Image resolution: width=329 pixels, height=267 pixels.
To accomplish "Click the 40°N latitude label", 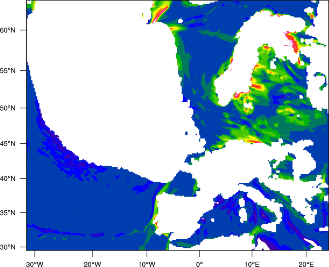I will coord(8,179).
